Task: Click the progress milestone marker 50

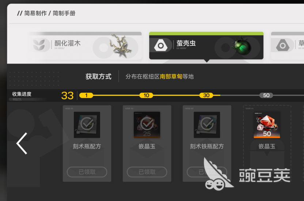Action: point(266,95)
